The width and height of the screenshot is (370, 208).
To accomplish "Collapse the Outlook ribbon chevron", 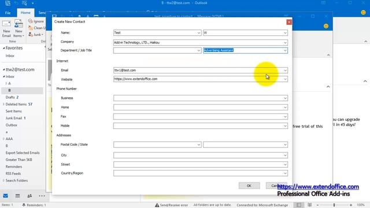I will (x=365, y=42).
